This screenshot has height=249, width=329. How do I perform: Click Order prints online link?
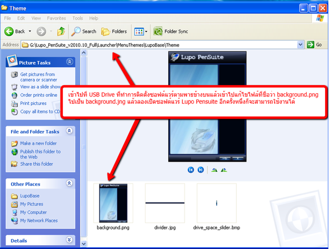pos(39,95)
